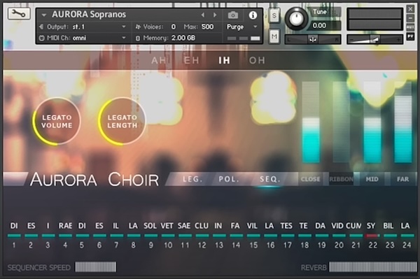Toggle the step 7 indicator bar
The image size is (420, 279).
pyautogui.click(x=116, y=236)
